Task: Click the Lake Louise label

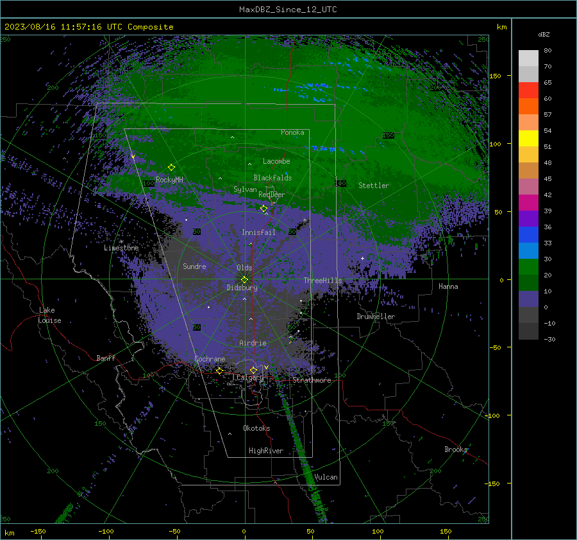Action: click(49, 315)
